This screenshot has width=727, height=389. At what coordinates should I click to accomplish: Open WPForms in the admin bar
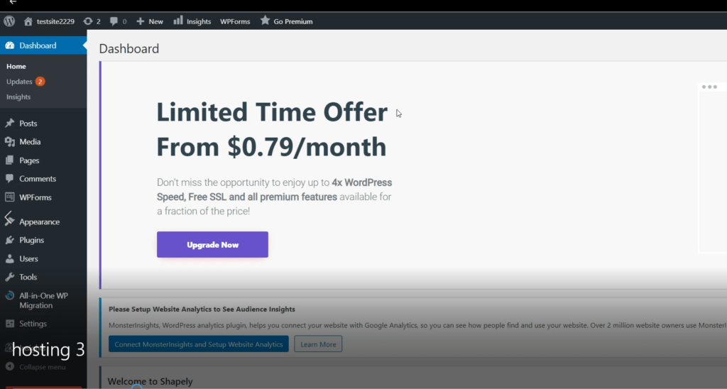coord(235,21)
